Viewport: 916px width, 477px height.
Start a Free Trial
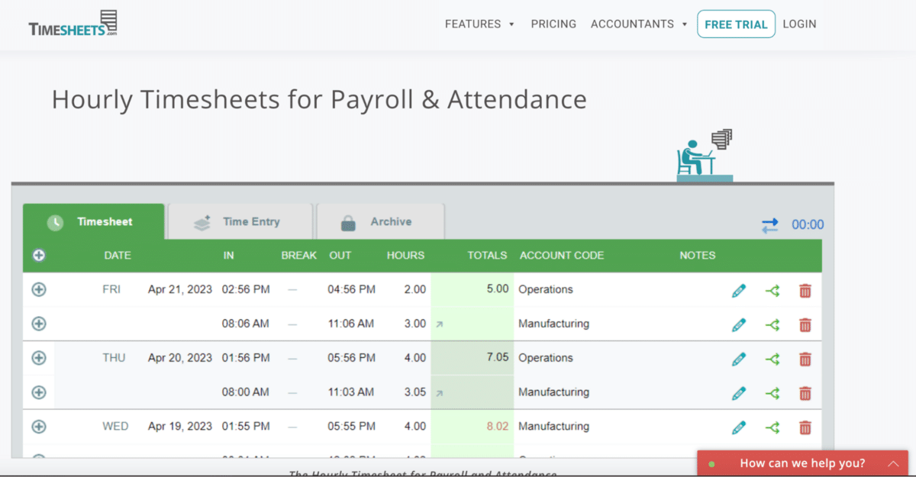coord(736,24)
